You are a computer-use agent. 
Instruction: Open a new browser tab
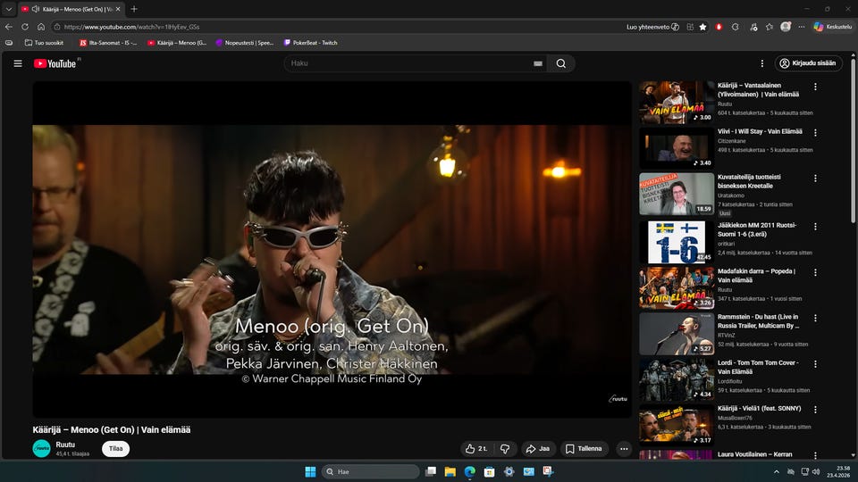134,9
